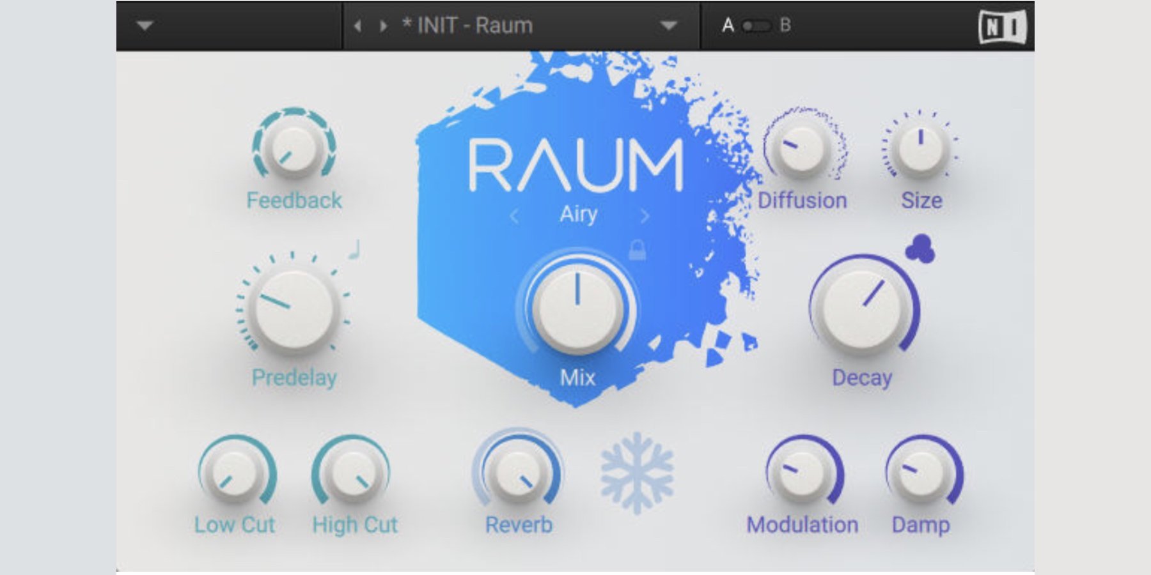Switch the A/B comparison toggle
Screen dimensions: 1151x575
(x=756, y=26)
